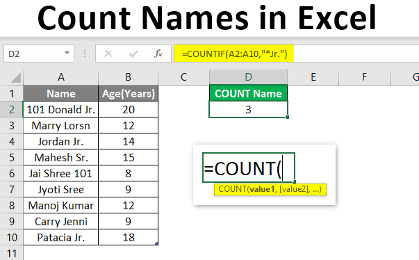
Task: Select age cell with value 15
Action: [x=129, y=157]
